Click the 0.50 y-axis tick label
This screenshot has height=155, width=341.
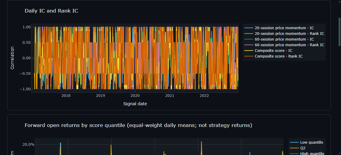point(26,42)
